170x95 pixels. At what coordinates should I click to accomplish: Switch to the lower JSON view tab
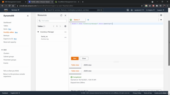click(87, 71)
